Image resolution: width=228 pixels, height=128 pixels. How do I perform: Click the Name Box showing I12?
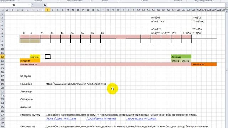coord(14,5)
